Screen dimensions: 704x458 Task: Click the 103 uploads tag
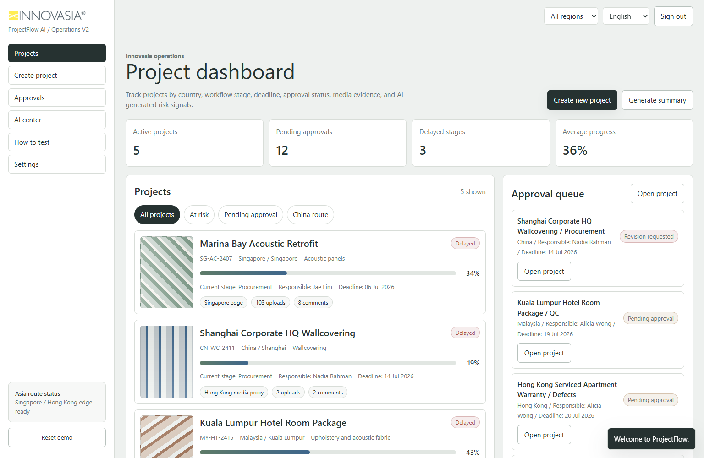tap(270, 302)
